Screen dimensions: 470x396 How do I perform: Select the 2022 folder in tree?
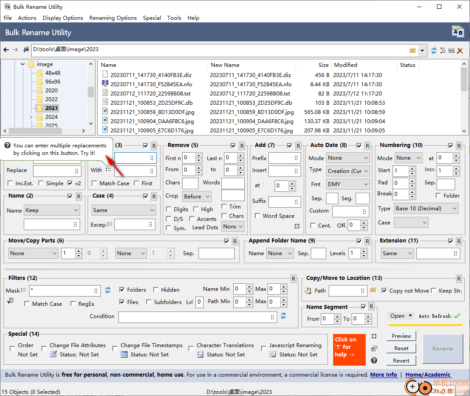coord(51,99)
